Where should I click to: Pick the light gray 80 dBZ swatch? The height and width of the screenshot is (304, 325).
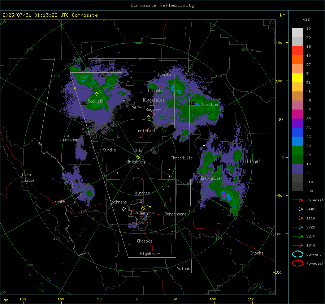click(298, 33)
